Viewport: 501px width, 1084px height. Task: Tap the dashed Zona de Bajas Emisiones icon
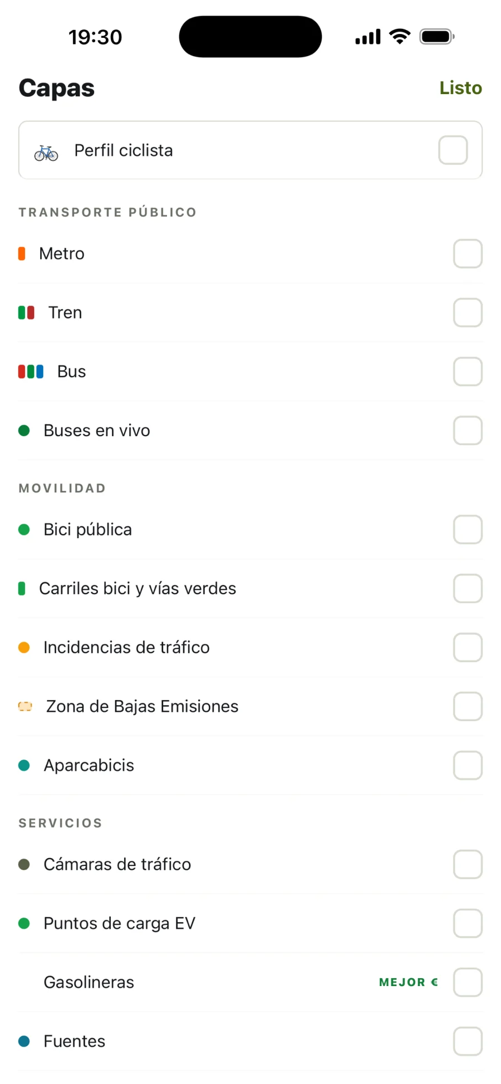point(25,707)
